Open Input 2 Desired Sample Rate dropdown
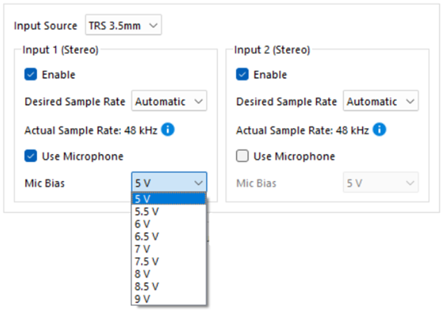 point(381,101)
